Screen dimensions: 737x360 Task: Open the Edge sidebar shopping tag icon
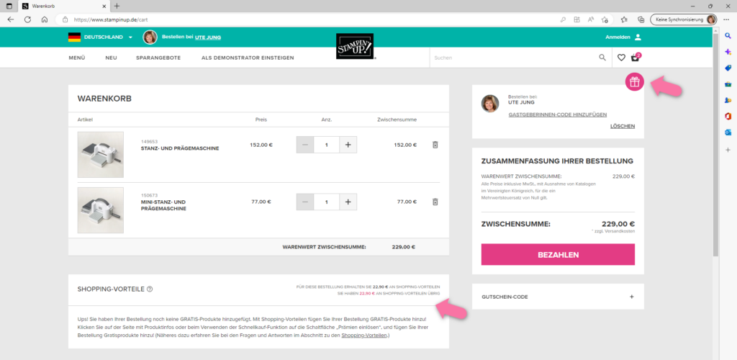click(728, 68)
